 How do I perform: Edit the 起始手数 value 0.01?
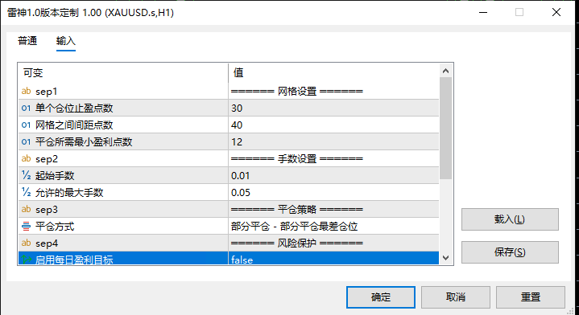(x=334, y=176)
